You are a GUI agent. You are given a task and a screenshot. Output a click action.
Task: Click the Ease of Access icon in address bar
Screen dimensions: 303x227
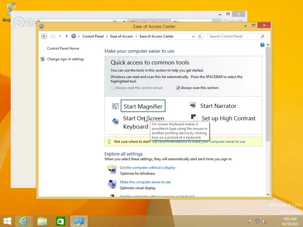[x=74, y=36]
